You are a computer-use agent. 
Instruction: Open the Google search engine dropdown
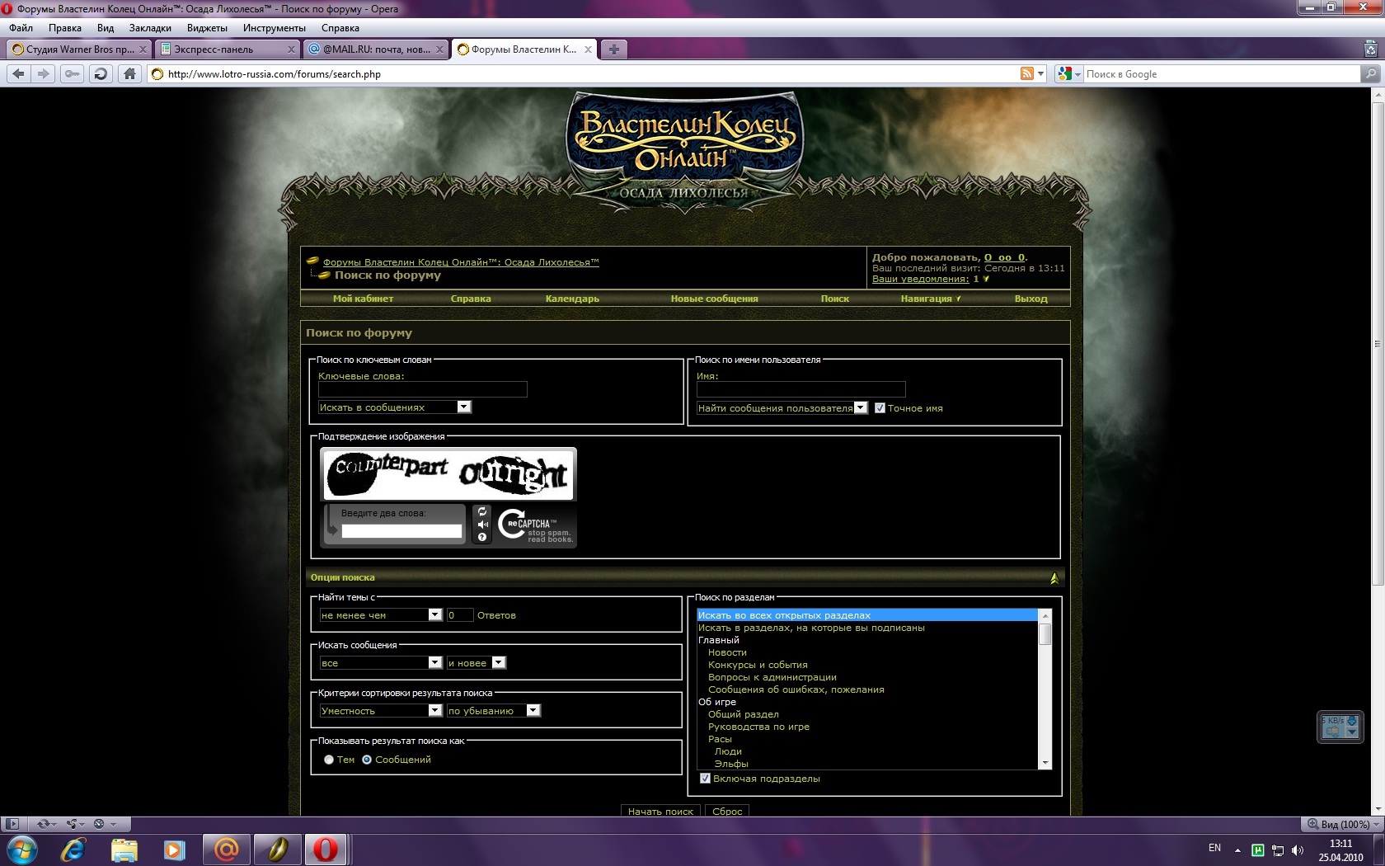point(1069,73)
